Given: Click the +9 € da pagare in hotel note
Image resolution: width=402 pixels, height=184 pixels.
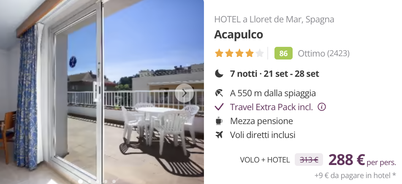Looking at the screenshot, I should (x=355, y=176).
